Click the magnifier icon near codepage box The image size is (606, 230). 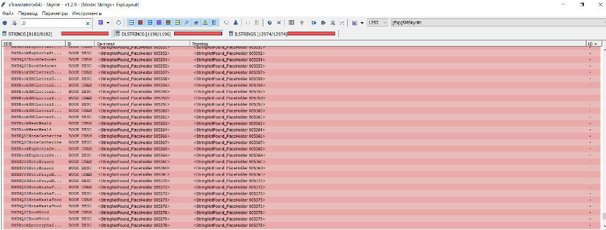pyautogui.click(x=333, y=23)
